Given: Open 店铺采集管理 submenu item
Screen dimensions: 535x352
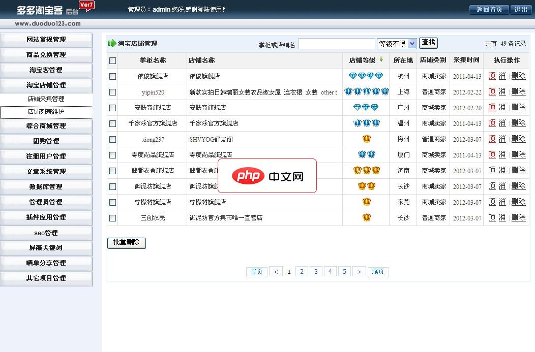Looking at the screenshot, I should [46, 99].
